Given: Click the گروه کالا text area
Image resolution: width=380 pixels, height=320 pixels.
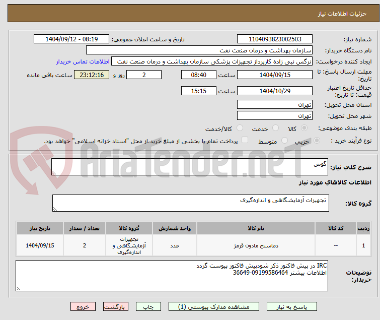Looking at the screenshot, I should [x=191, y=203].
